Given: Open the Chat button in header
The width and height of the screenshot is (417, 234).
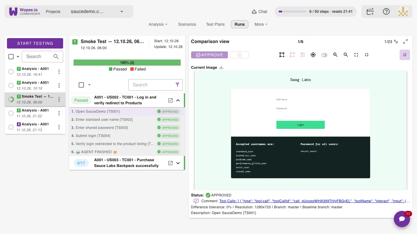Looking at the screenshot, I should (x=259, y=12).
